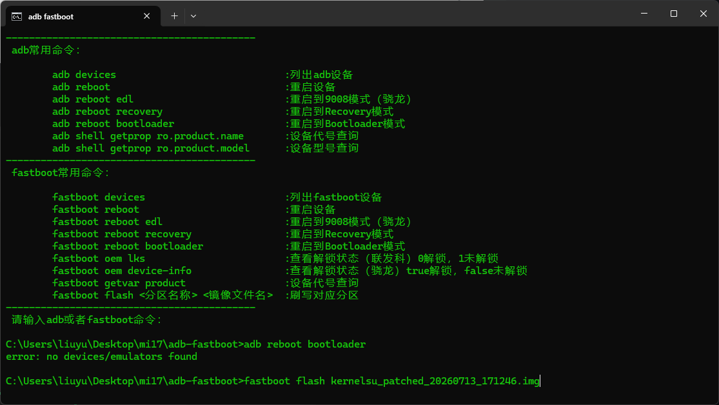Click 'fastboot oem lks' command text

click(x=99, y=258)
